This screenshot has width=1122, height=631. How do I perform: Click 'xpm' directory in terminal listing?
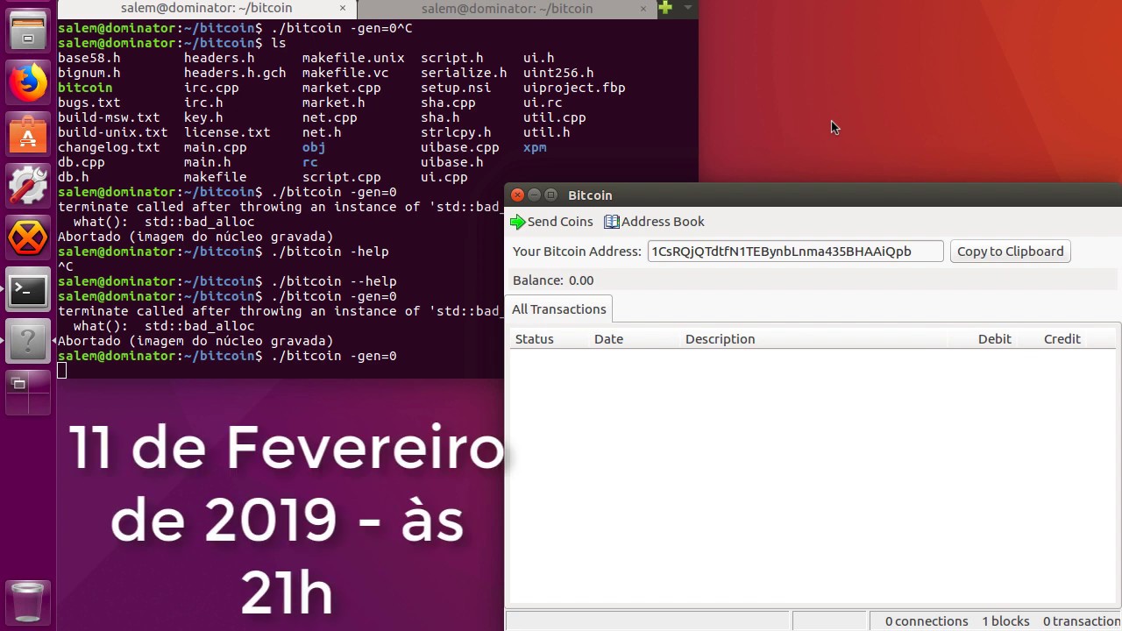[535, 147]
